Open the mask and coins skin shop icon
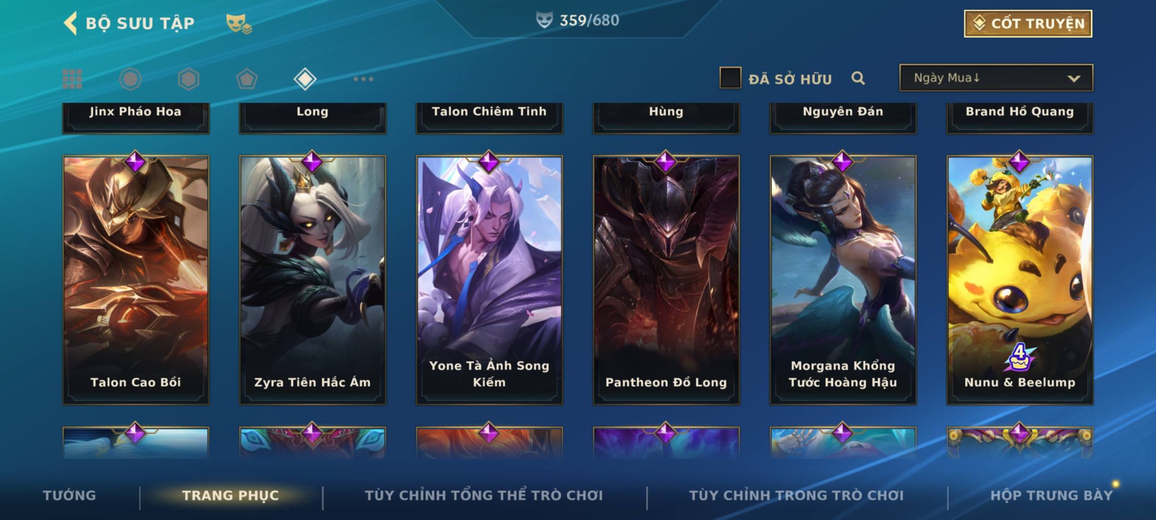The height and width of the screenshot is (520, 1156). (x=239, y=24)
